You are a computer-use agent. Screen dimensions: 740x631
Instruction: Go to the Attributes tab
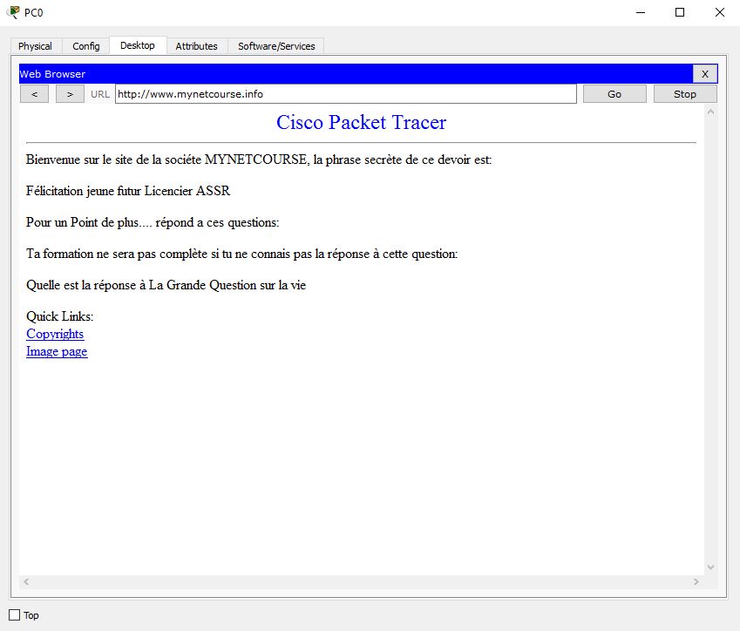196,46
